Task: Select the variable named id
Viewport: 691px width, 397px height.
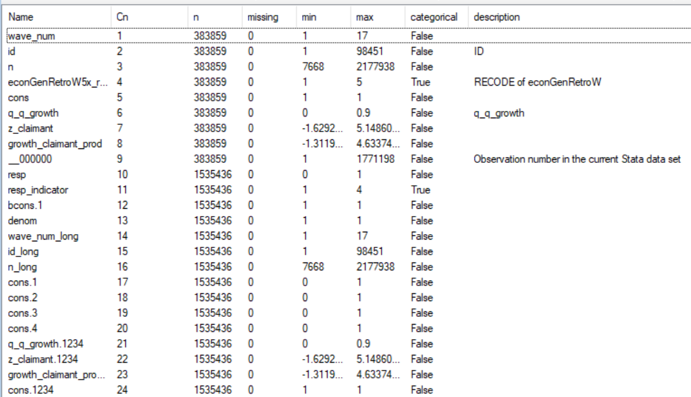Action: point(11,52)
